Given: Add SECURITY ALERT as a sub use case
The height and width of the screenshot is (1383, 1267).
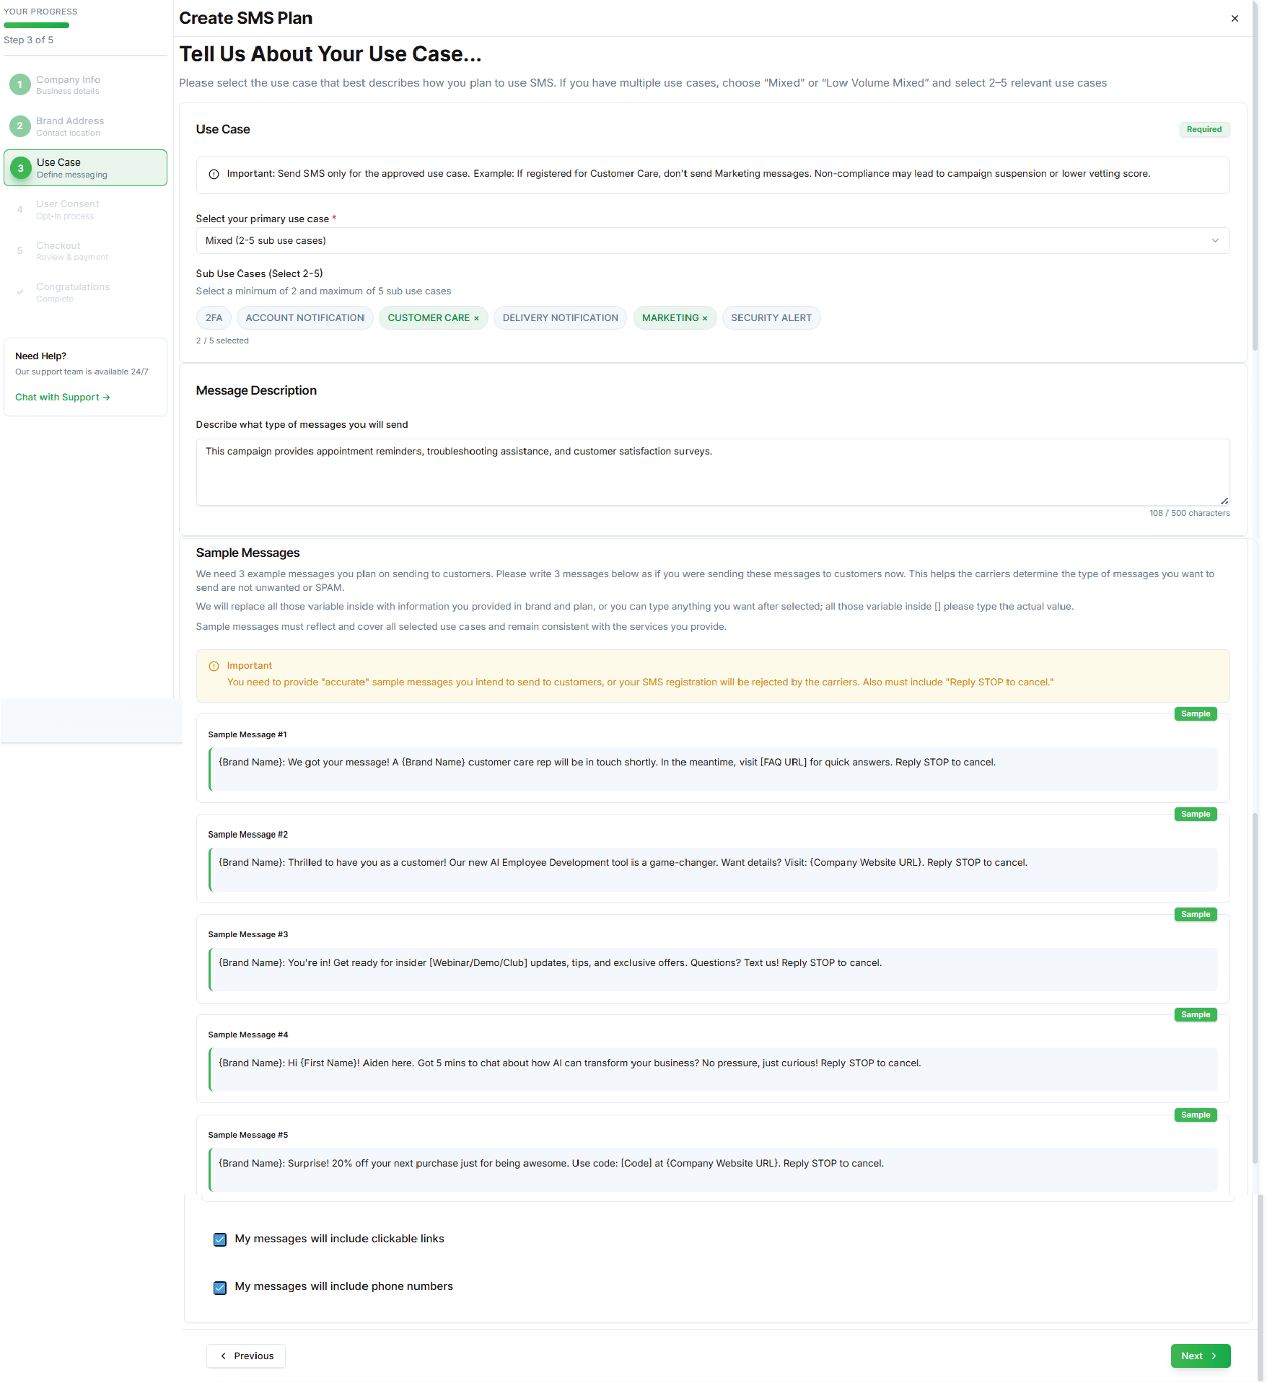Looking at the screenshot, I should pos(771,317).
